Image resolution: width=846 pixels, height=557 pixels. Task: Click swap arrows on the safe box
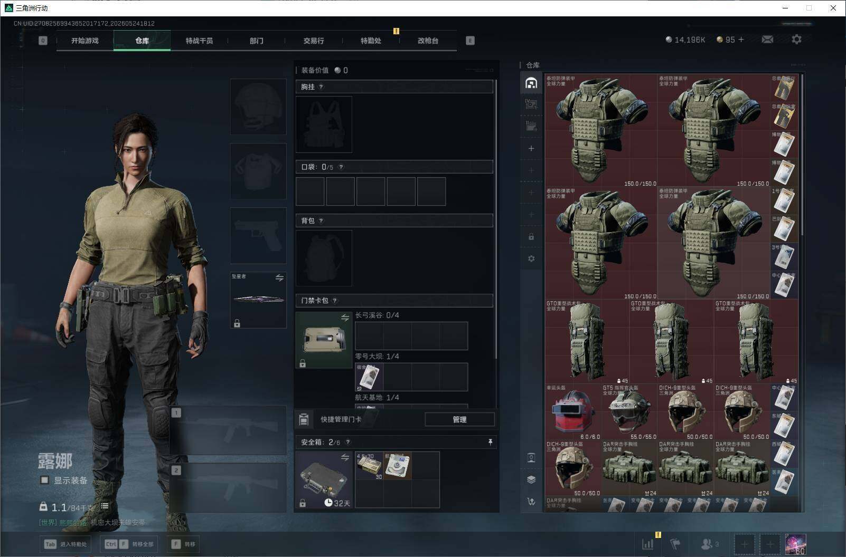pos(345,457)
